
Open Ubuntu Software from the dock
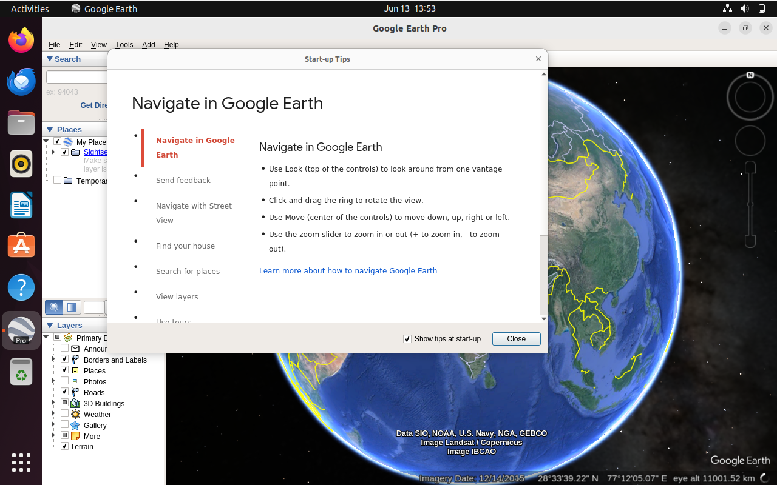(21, 246)
